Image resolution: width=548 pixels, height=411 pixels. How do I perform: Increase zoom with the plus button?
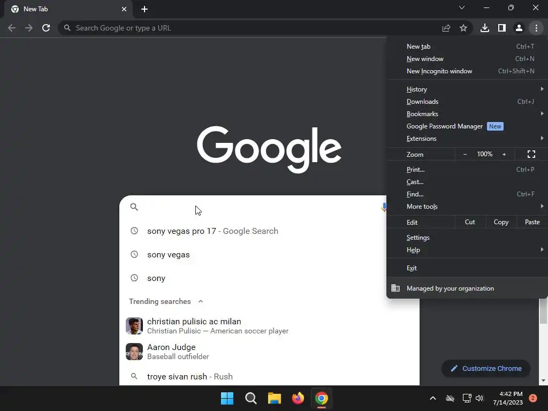click(504, 154)
